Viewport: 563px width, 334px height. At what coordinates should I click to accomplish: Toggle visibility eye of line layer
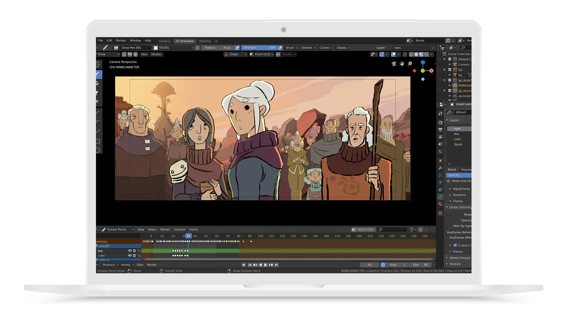click(x=130, y=251)
